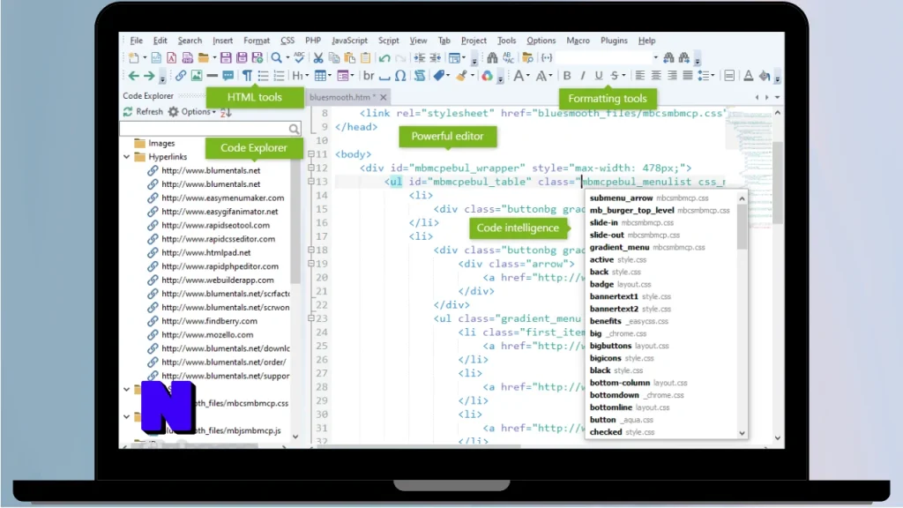Screen dimensions: 903x508
Task: Toggle Underline formatting
Action: 599,76
